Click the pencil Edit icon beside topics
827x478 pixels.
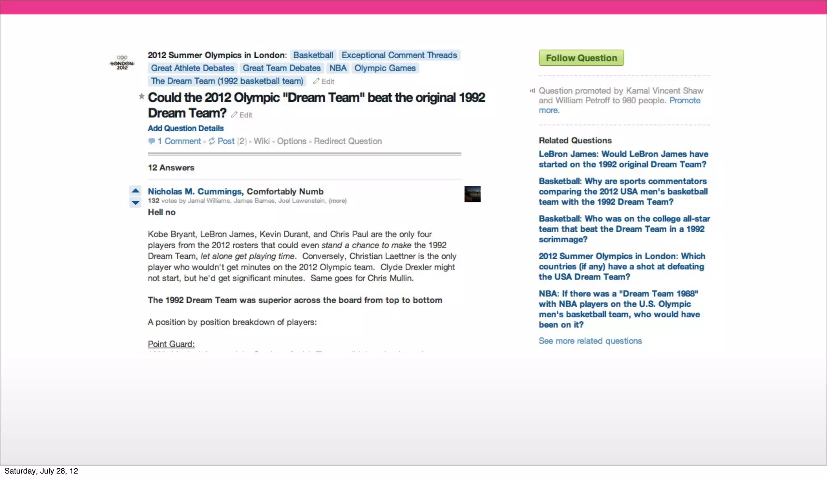tap(317, 81)
